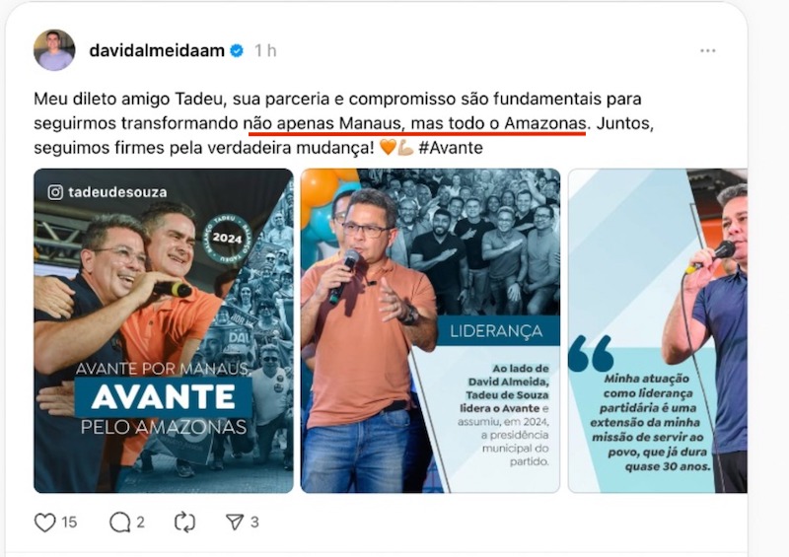789x557 pixels.
Task: Open davidalmeidaam profile picture
Action: [x=54, y=50]
